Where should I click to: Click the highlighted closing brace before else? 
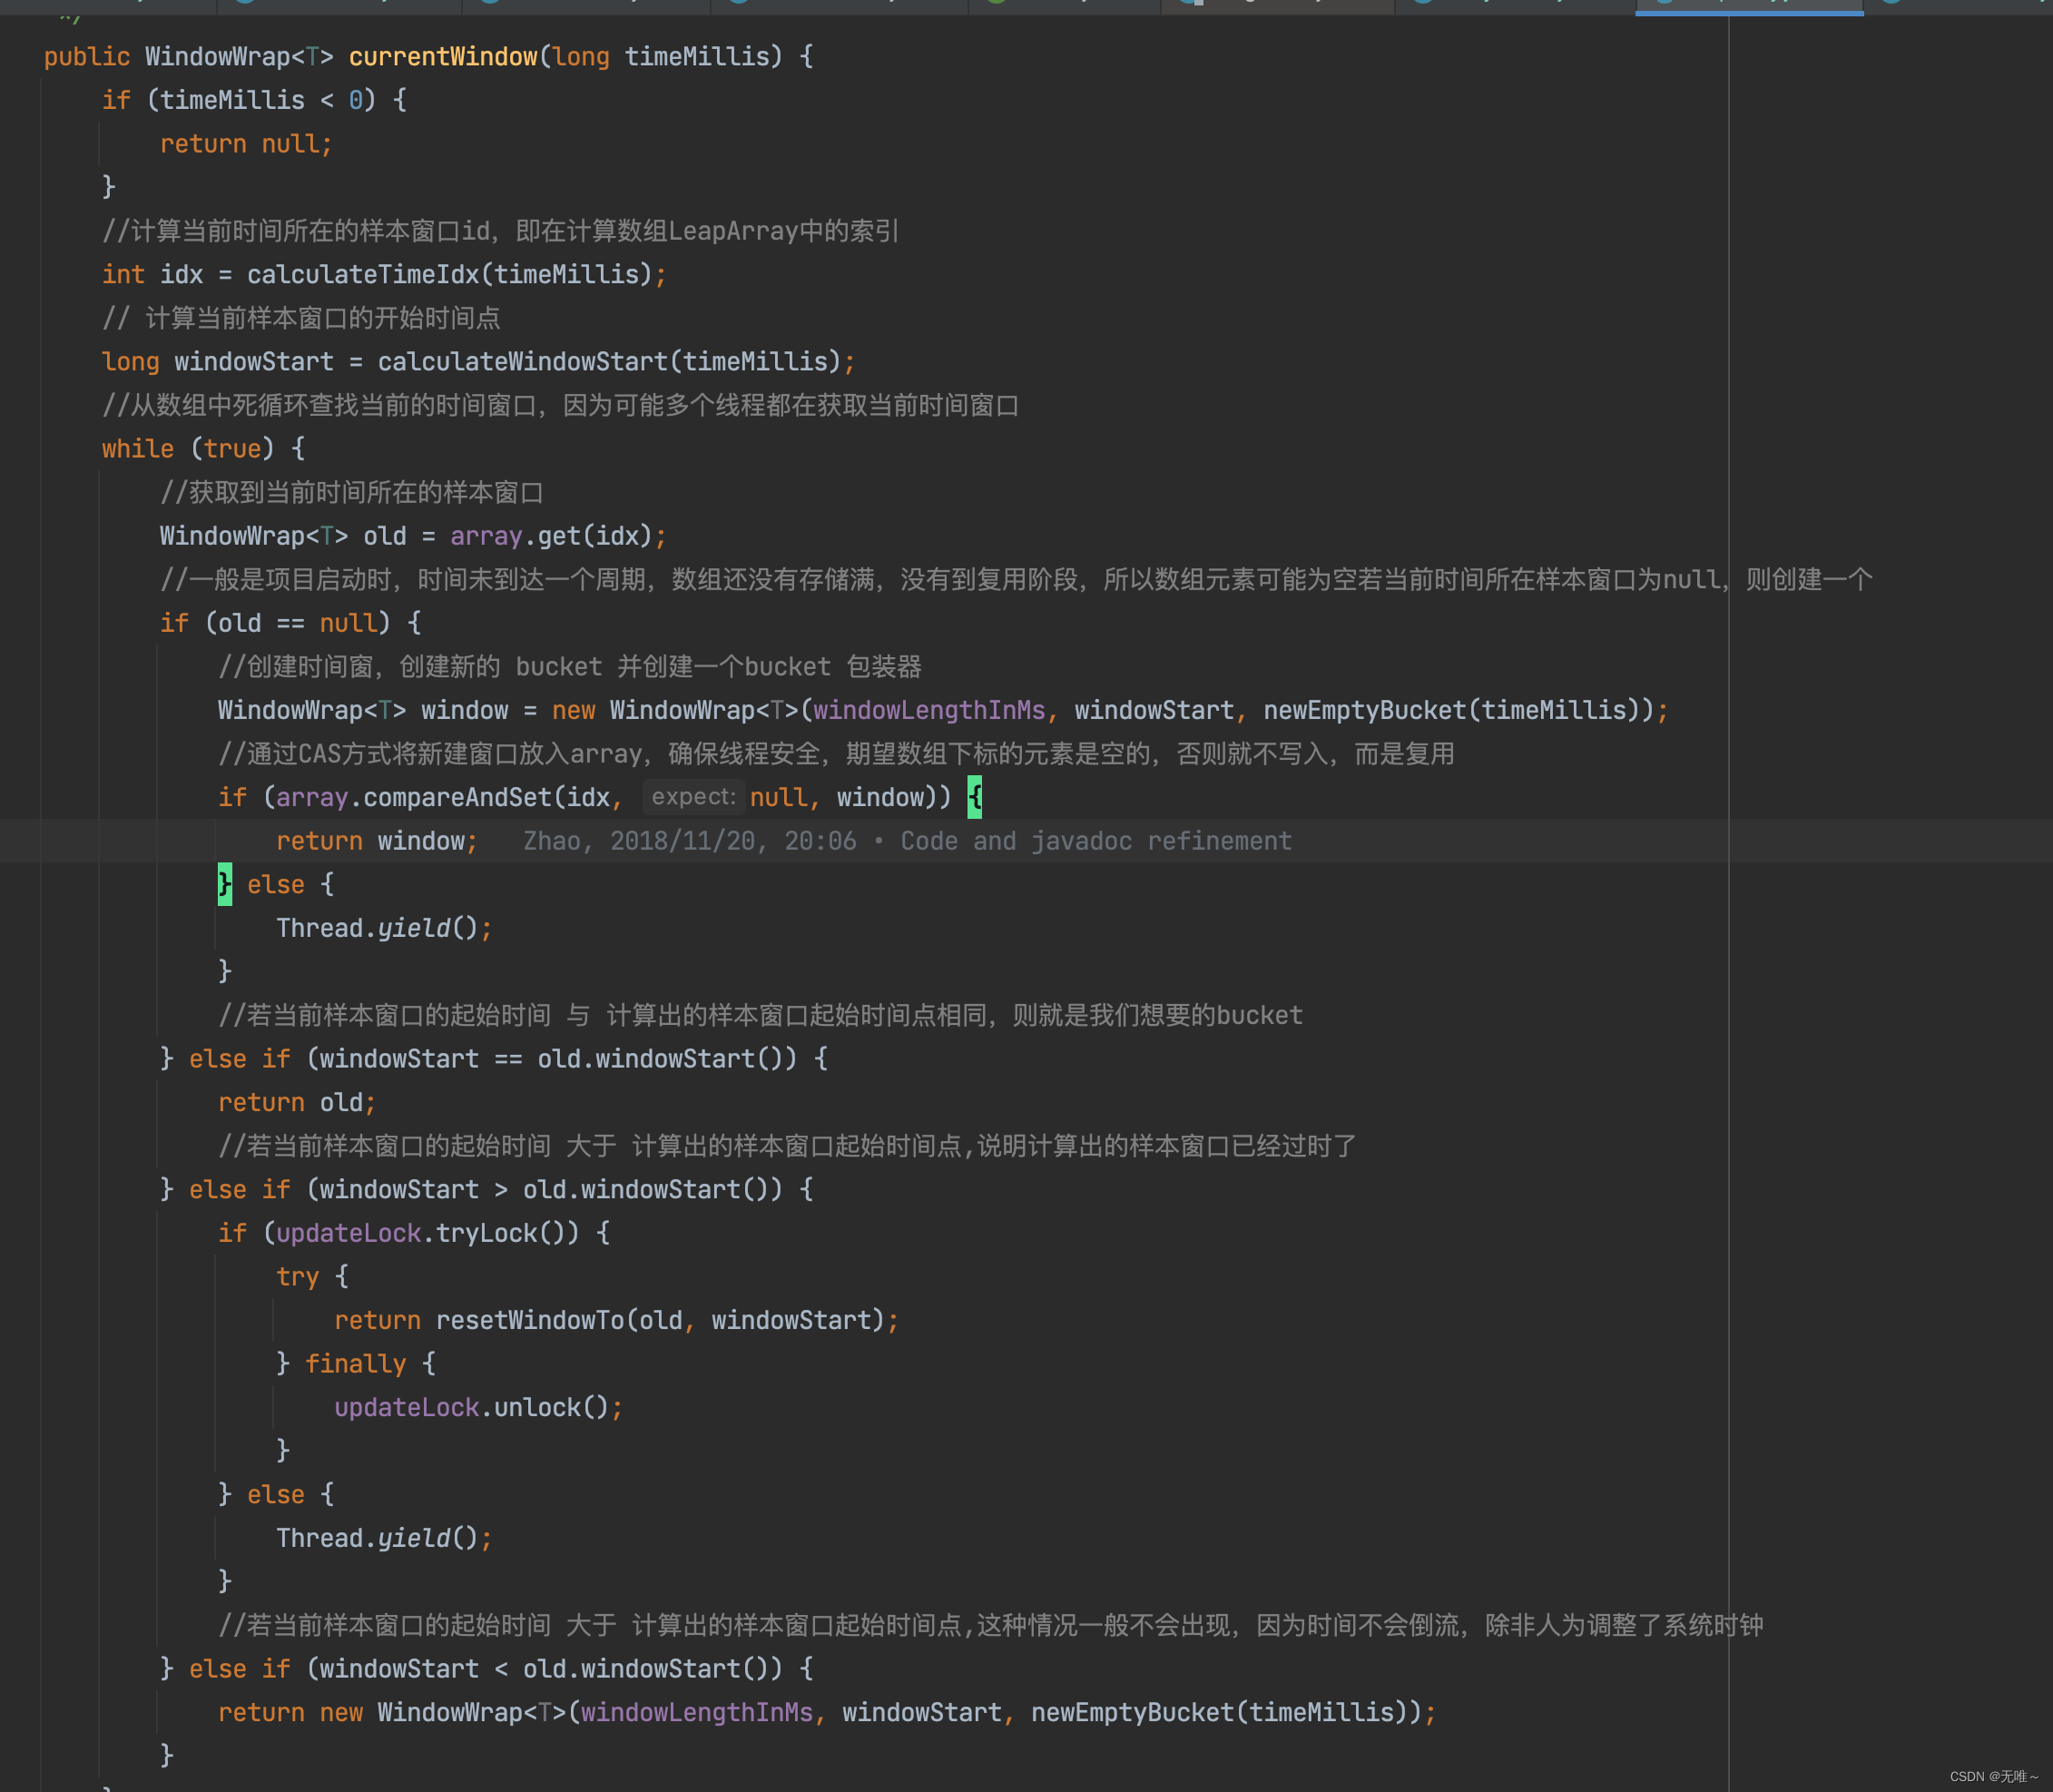click(225, 884)
